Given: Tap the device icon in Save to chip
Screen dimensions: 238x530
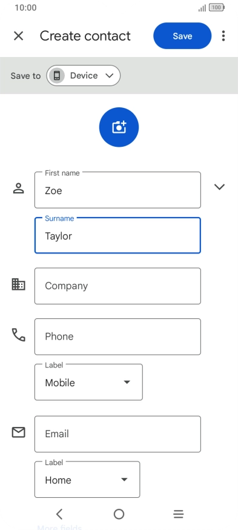Looking at the screenshot, I should tap(57, 75).
